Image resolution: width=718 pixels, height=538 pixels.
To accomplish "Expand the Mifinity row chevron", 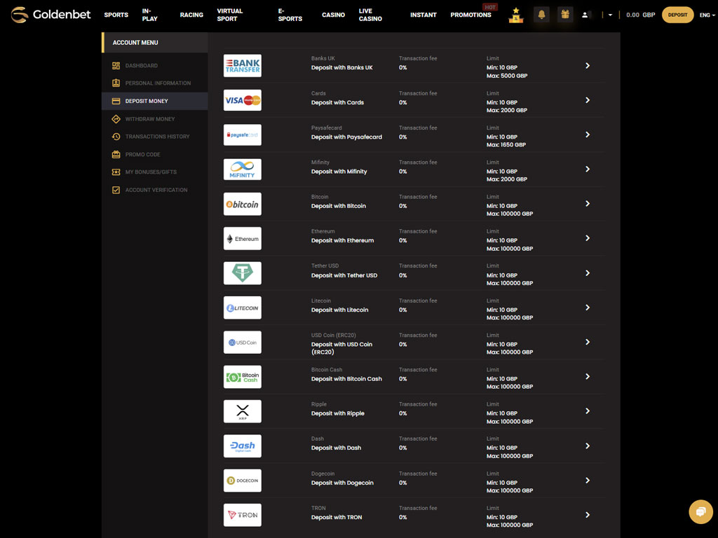I will [588, 170].
